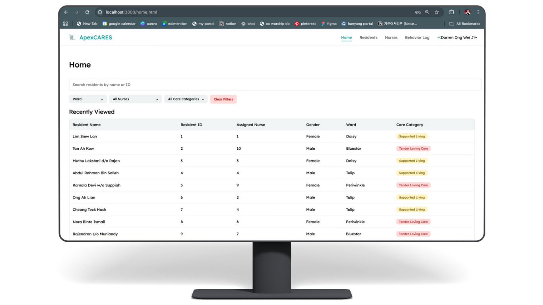Reload the page with refresh icon
Image resolution: width=543 pixels, height=305 pixels.
pos(87,12)
